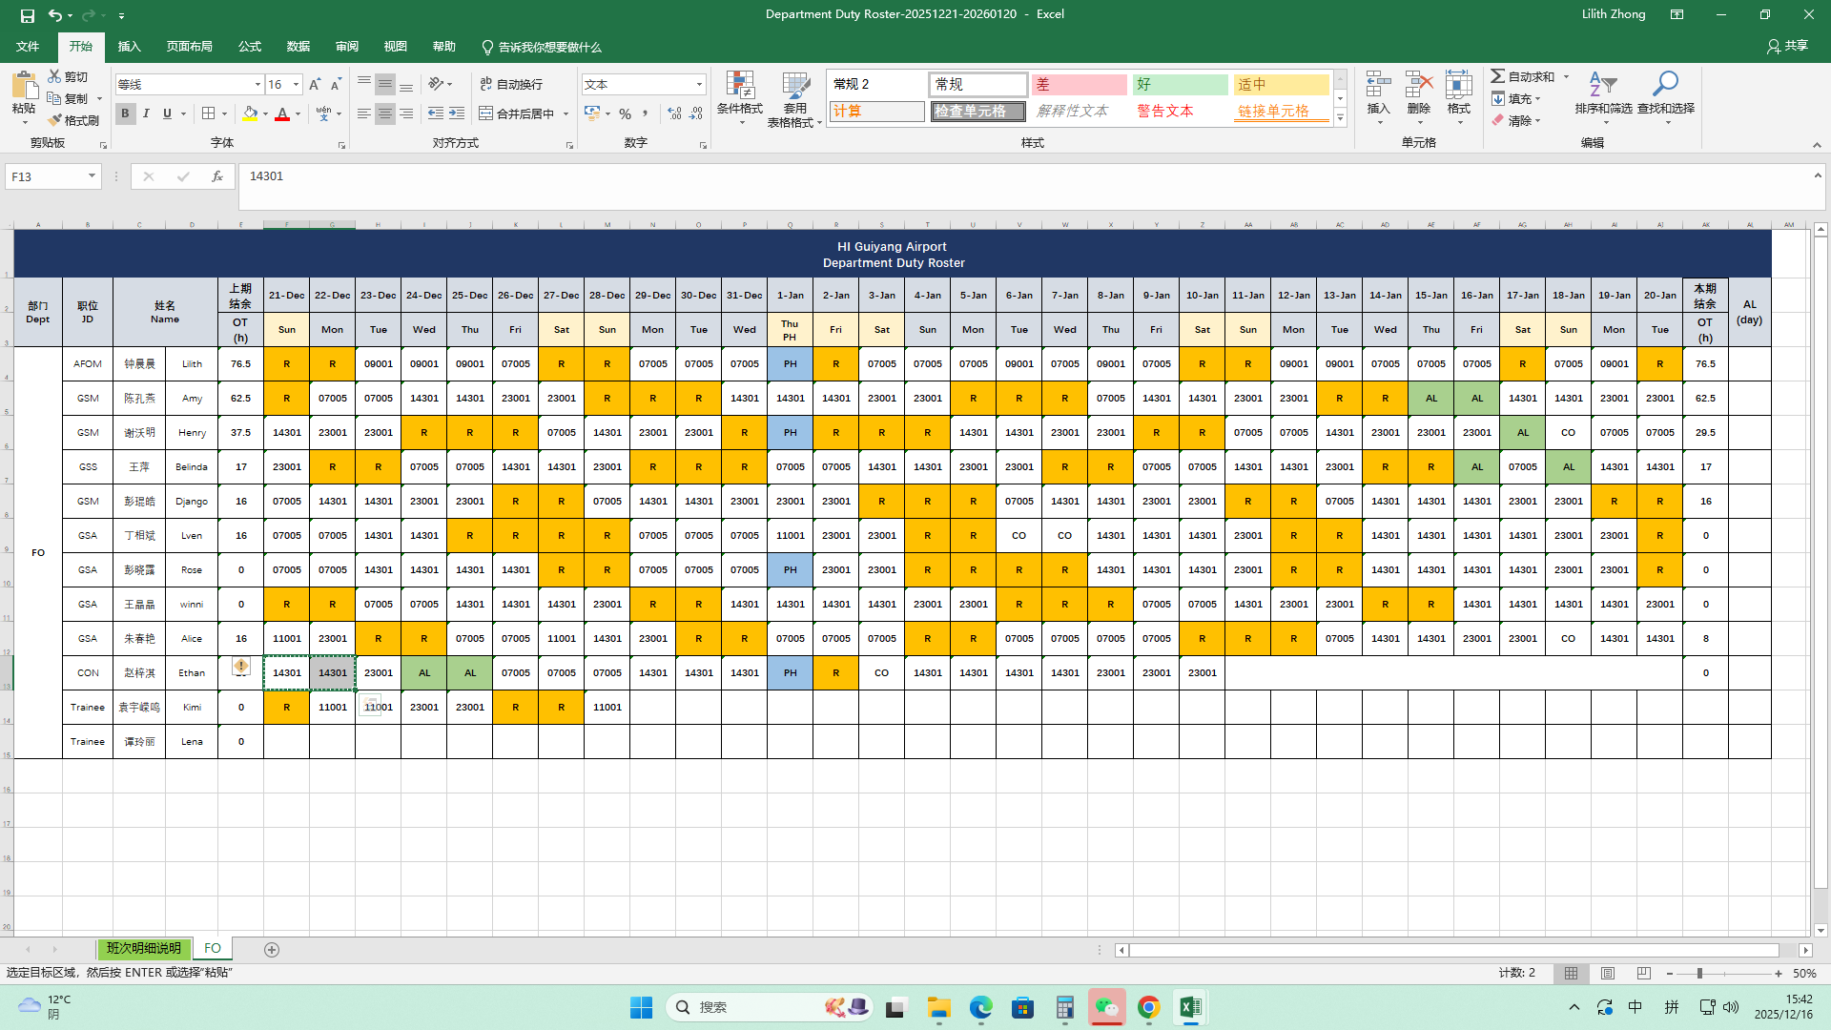The image size is (1831, 1030).
Task: Toggle Italic formatting button
Action: coord(146,113)
